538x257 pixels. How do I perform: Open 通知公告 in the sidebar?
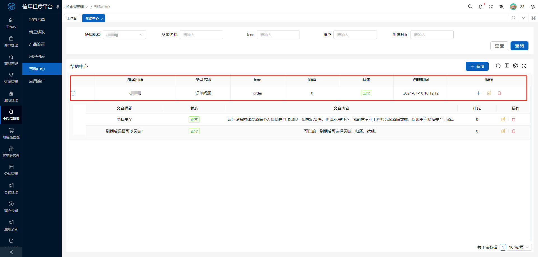click(x=11, y=225)
